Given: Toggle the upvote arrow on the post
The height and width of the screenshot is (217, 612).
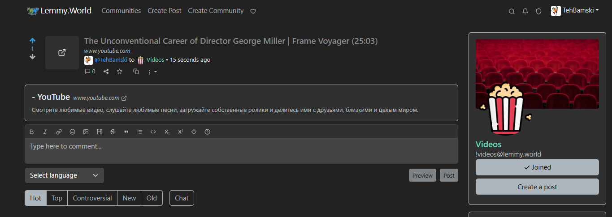Looking at the screenshot, I should click(x=32, y=41).
